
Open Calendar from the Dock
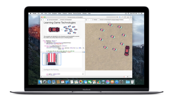point(63,82)
